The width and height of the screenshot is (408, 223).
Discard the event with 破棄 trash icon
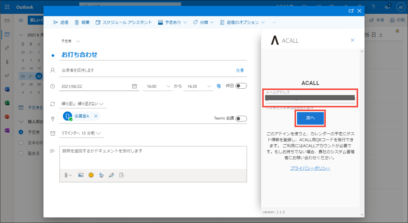[x=82, y=22]
